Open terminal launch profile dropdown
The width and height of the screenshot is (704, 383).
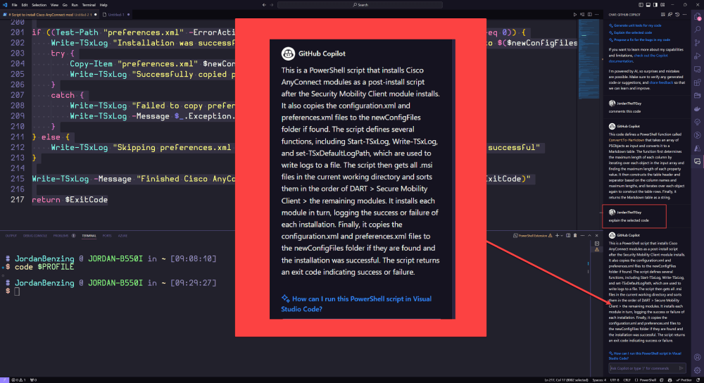(562, 235)
